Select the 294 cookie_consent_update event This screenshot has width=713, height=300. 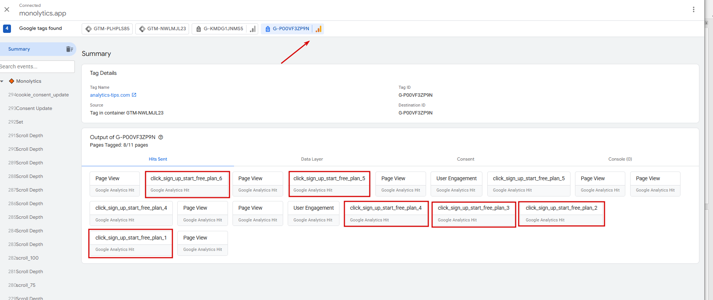[x=39, y=95]
